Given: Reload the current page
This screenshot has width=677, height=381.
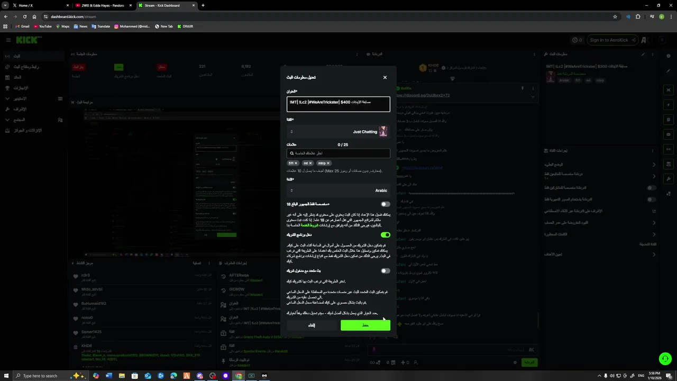Looking at the screenshot, I should 24,16.
